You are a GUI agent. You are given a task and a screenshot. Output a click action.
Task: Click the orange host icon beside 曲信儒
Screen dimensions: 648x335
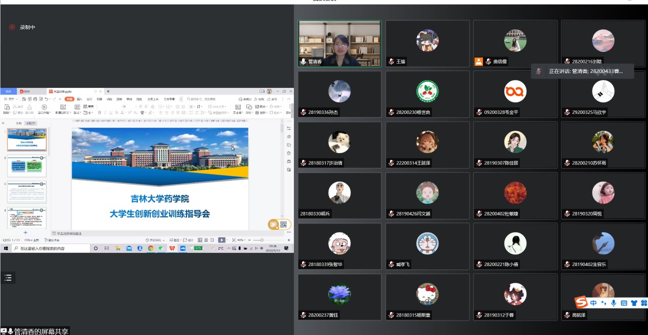pos(478,61)
